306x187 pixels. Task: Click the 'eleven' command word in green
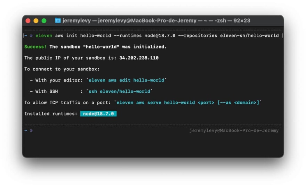pyautogui.click(x=44, y=36)
